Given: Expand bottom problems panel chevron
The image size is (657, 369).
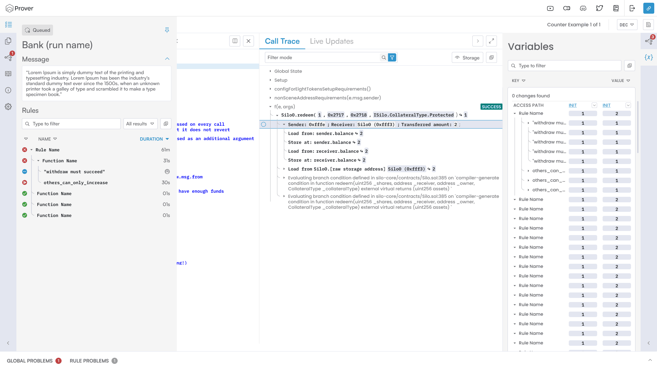Looking at the screenshot, I should tap(650, 360).
